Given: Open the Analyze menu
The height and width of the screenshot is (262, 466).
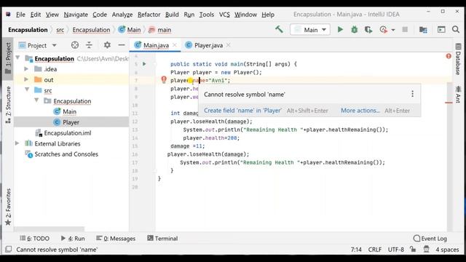Looking at the screenshot, I should tap(122, 15).
